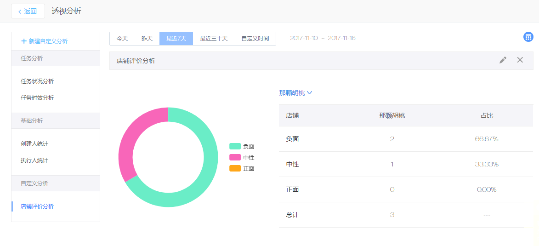This screenshot has width=539, height=246.
Task: Open 任务状况分析 in the sidebar
Action: 37,81
